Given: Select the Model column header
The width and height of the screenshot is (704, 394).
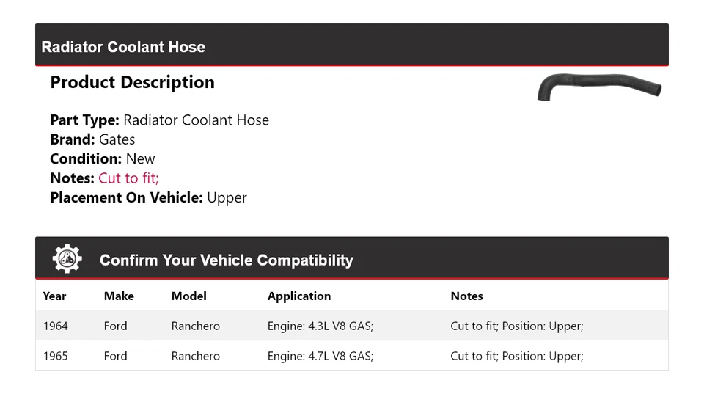Looking at the screenshot, I should (x=188, y=296).
